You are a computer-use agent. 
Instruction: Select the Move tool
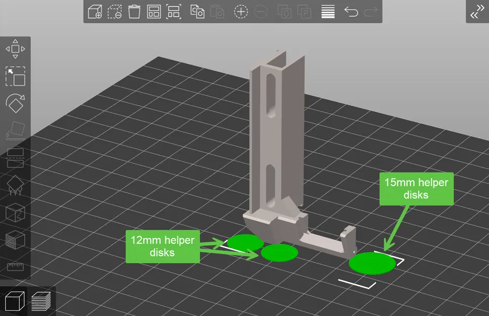click(15, 49)
